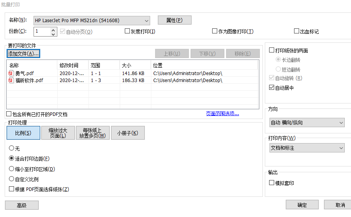Toggle the 自动旋转 (R) checkbox
351x217 pixels.
pyautogui.click(x=271, y=78)
